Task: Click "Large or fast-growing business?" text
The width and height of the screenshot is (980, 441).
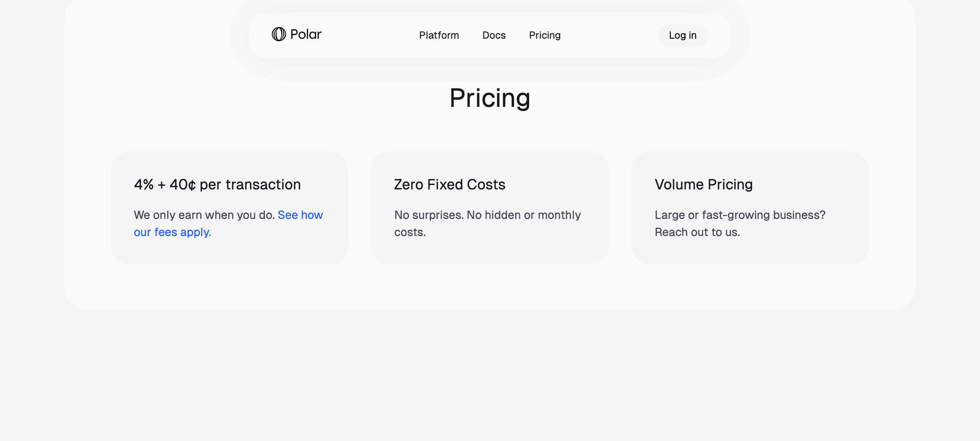Action: (740, 215)
